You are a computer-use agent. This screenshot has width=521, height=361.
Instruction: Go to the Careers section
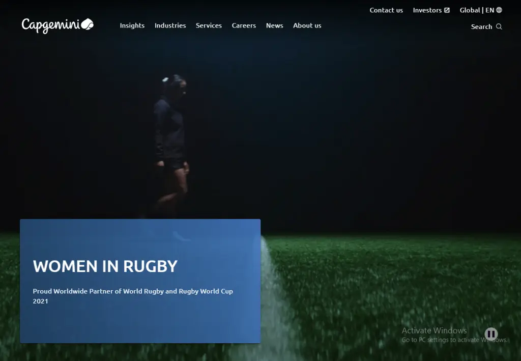[244, 25]
